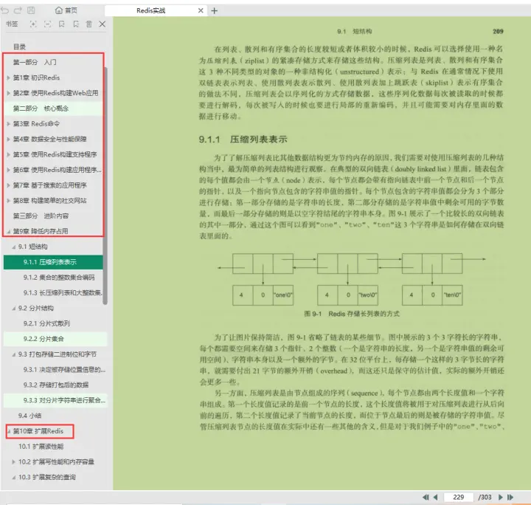Expand 第1章 初识Redis
This screenshot has width=531, height=505.
(x=8, y=78)
